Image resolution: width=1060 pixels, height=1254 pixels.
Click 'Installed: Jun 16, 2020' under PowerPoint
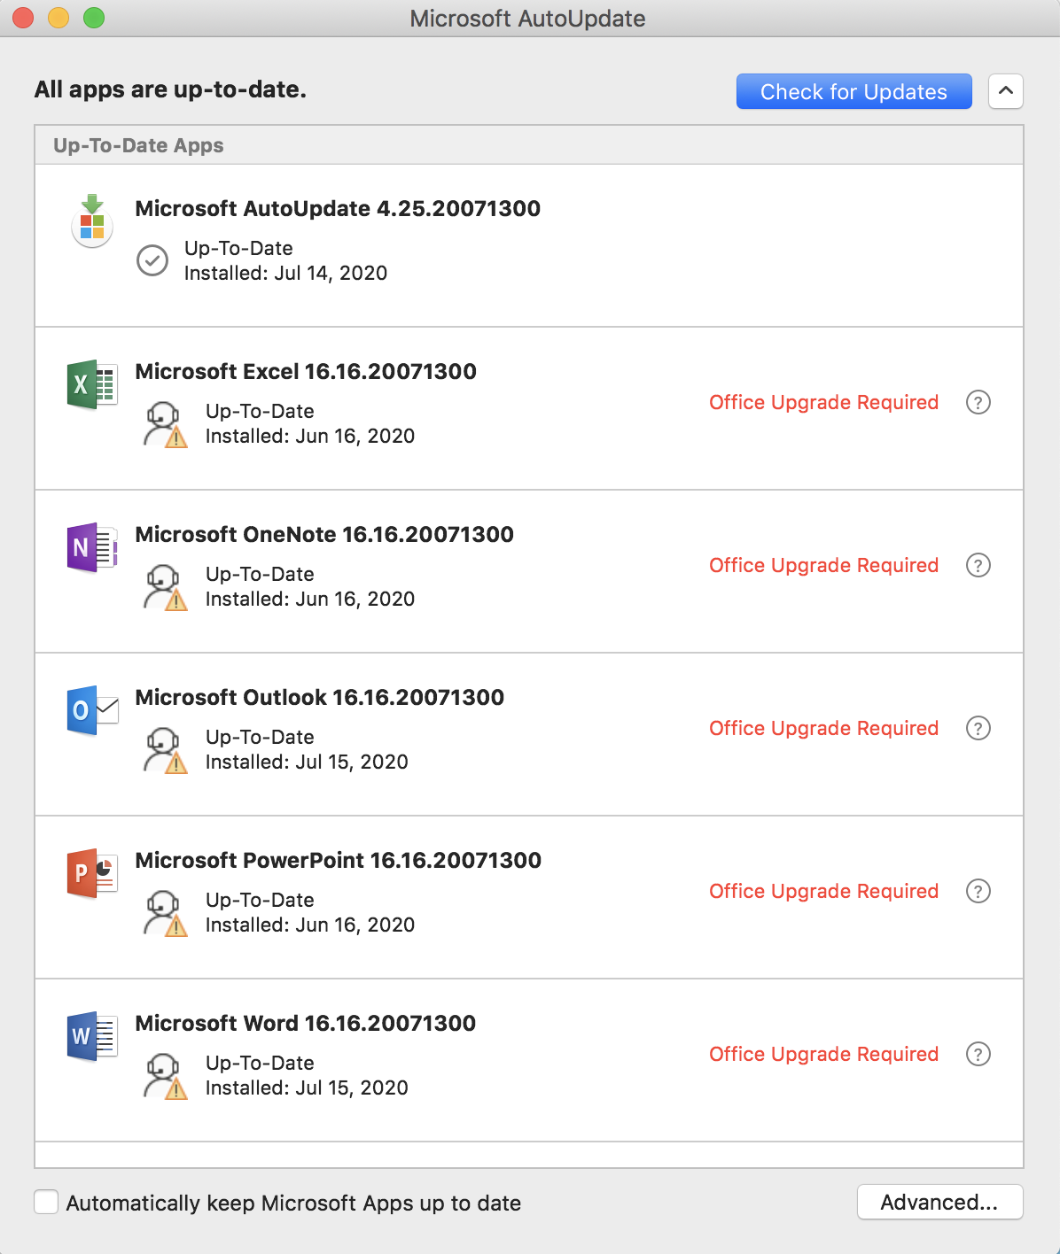tap(310, 925)
